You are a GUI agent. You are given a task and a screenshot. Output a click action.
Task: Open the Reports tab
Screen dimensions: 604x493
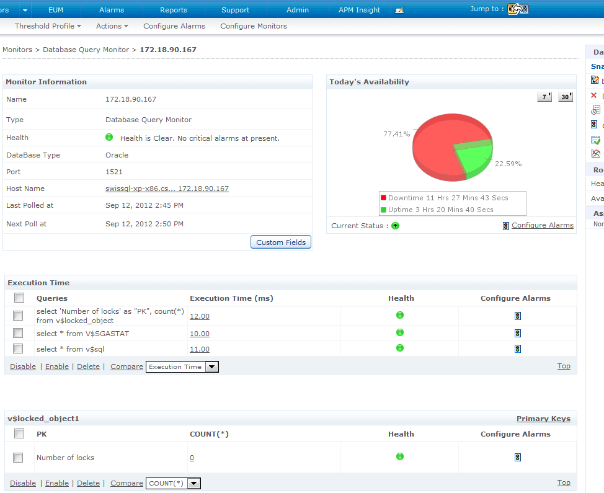pyautogui.click(x=174, y=10)
